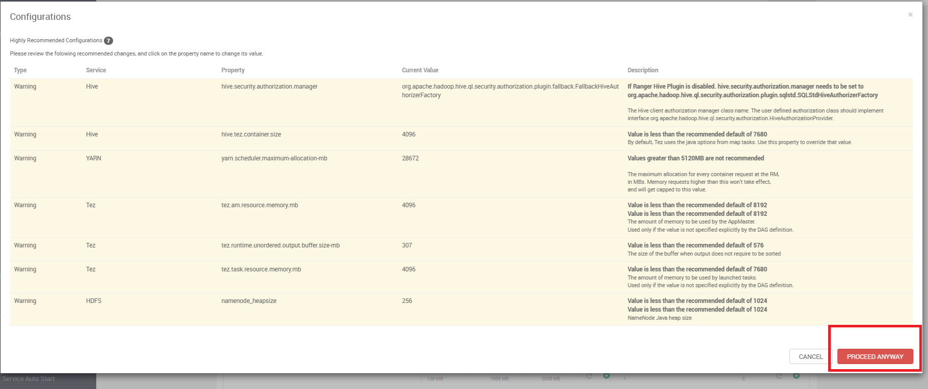
Task: Click the 4096 value for tez.task.resource.memory.mb
Action: (x=408, y=269)
